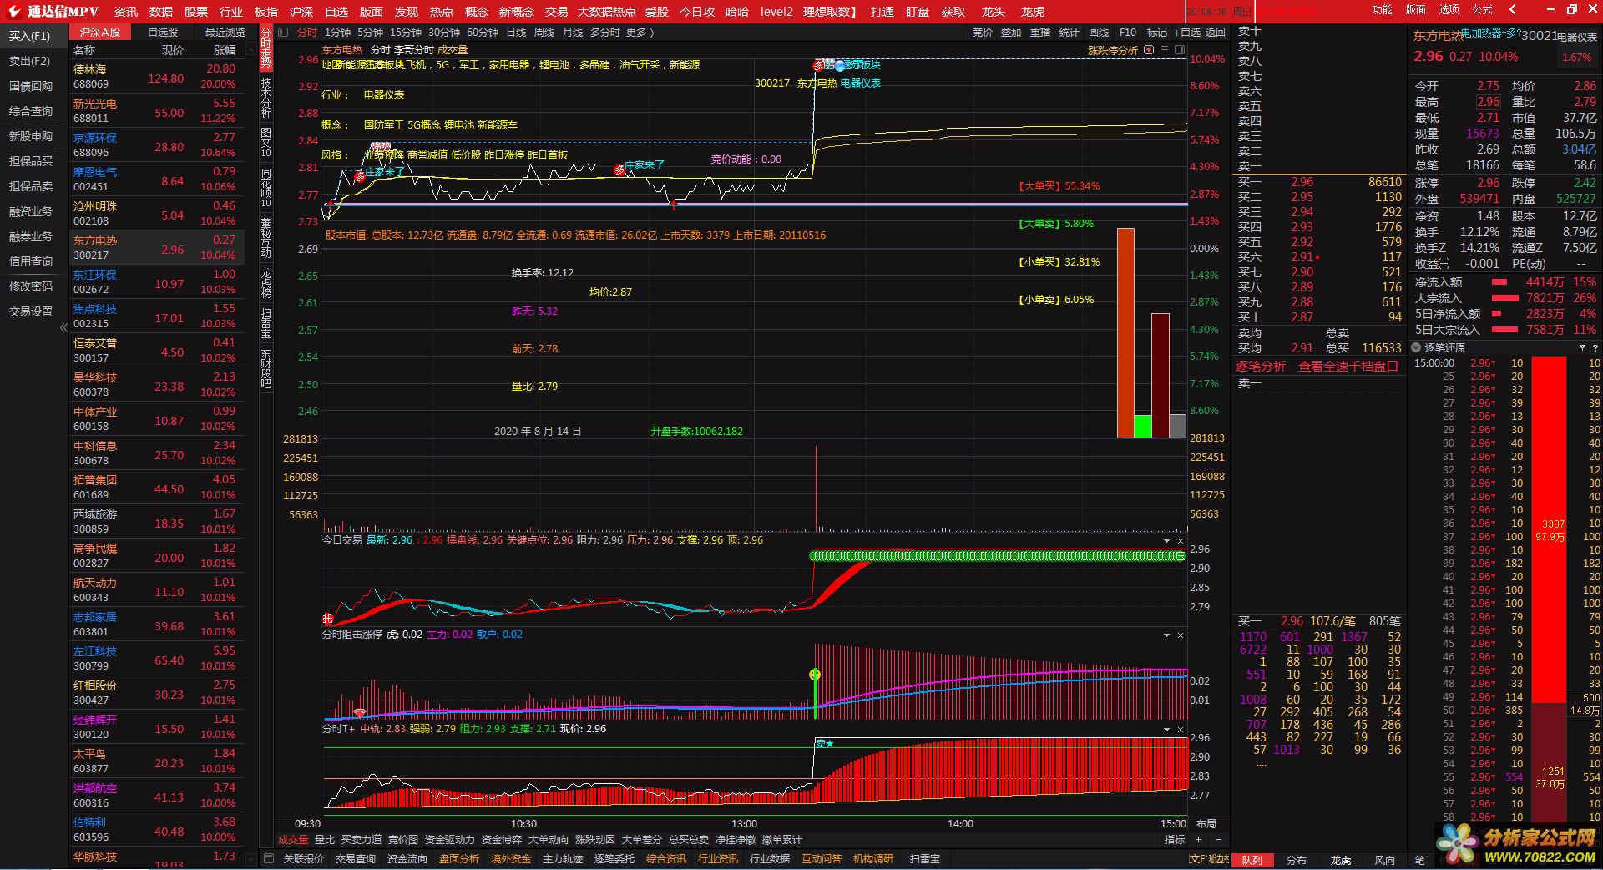Viewport: 1603px width, 870px height.
Task: Click the red up-arrow icon beside 涨跌停分析
Action: coord(1149,50)
